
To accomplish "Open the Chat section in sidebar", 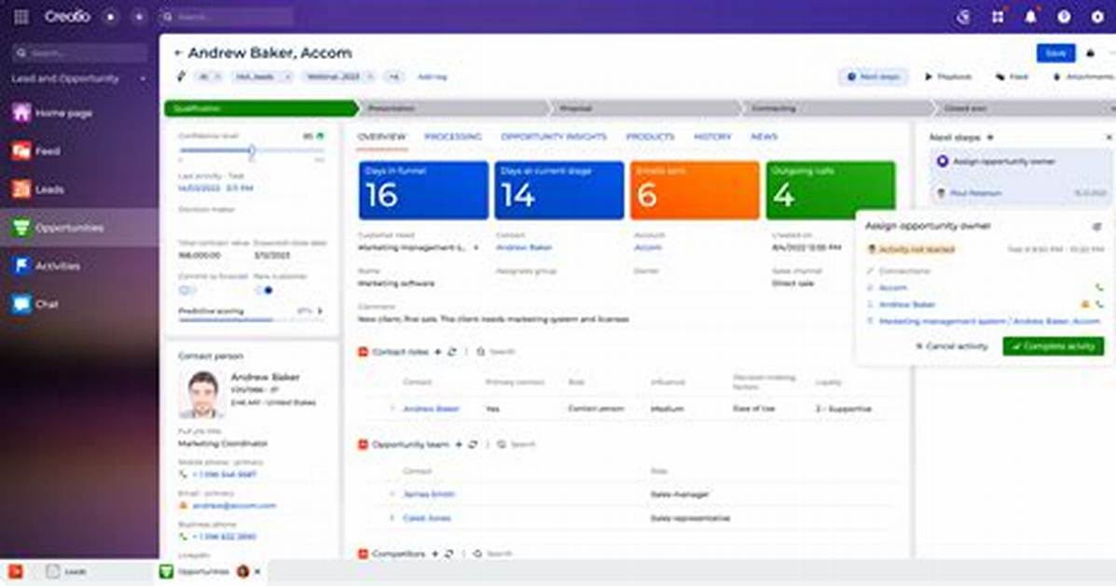I will pos(35,304).
